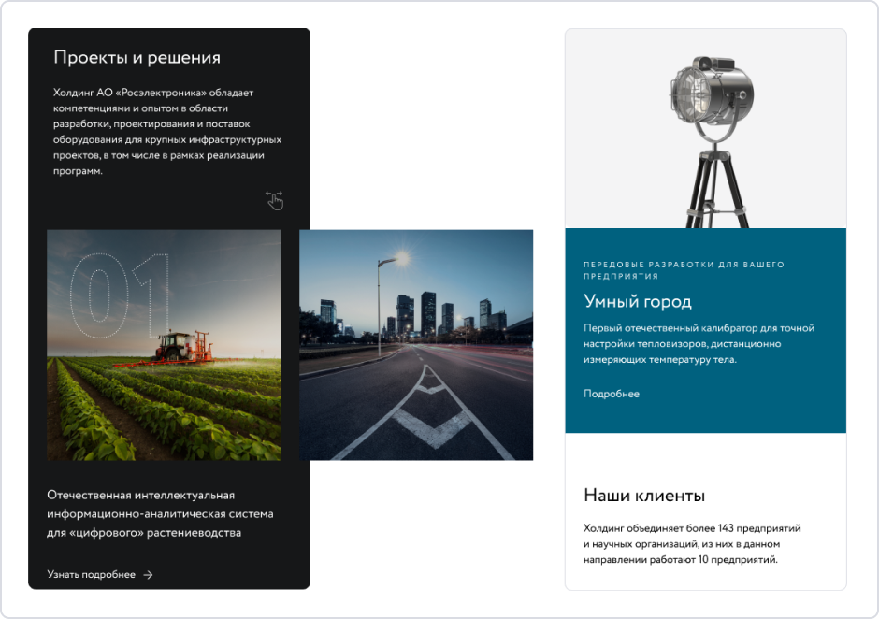This screenshot has height=619, width=879.
Task: Click the Наши клиенты heading
Action: click(644, 496)
